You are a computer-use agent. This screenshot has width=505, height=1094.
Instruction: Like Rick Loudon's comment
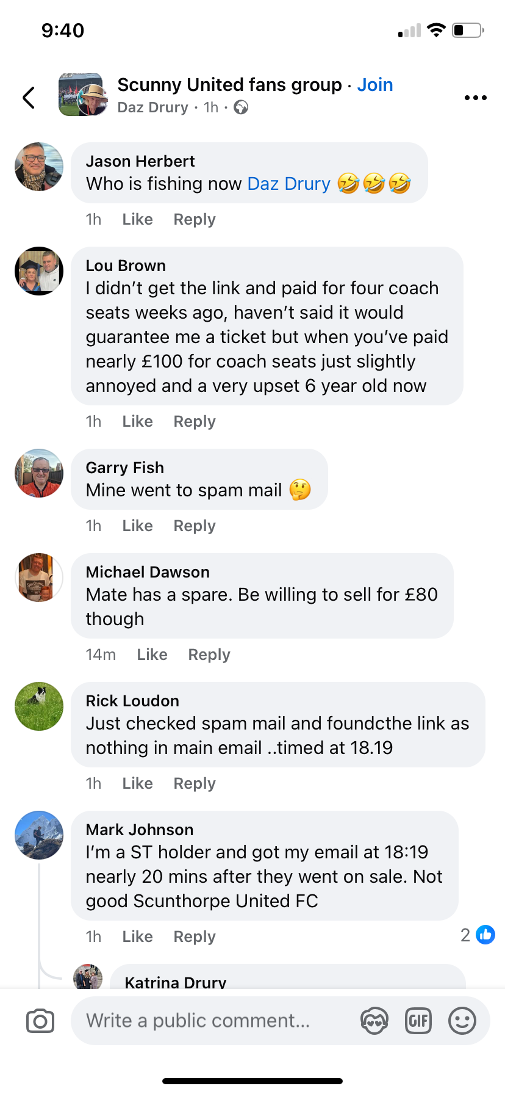point(137,783)
